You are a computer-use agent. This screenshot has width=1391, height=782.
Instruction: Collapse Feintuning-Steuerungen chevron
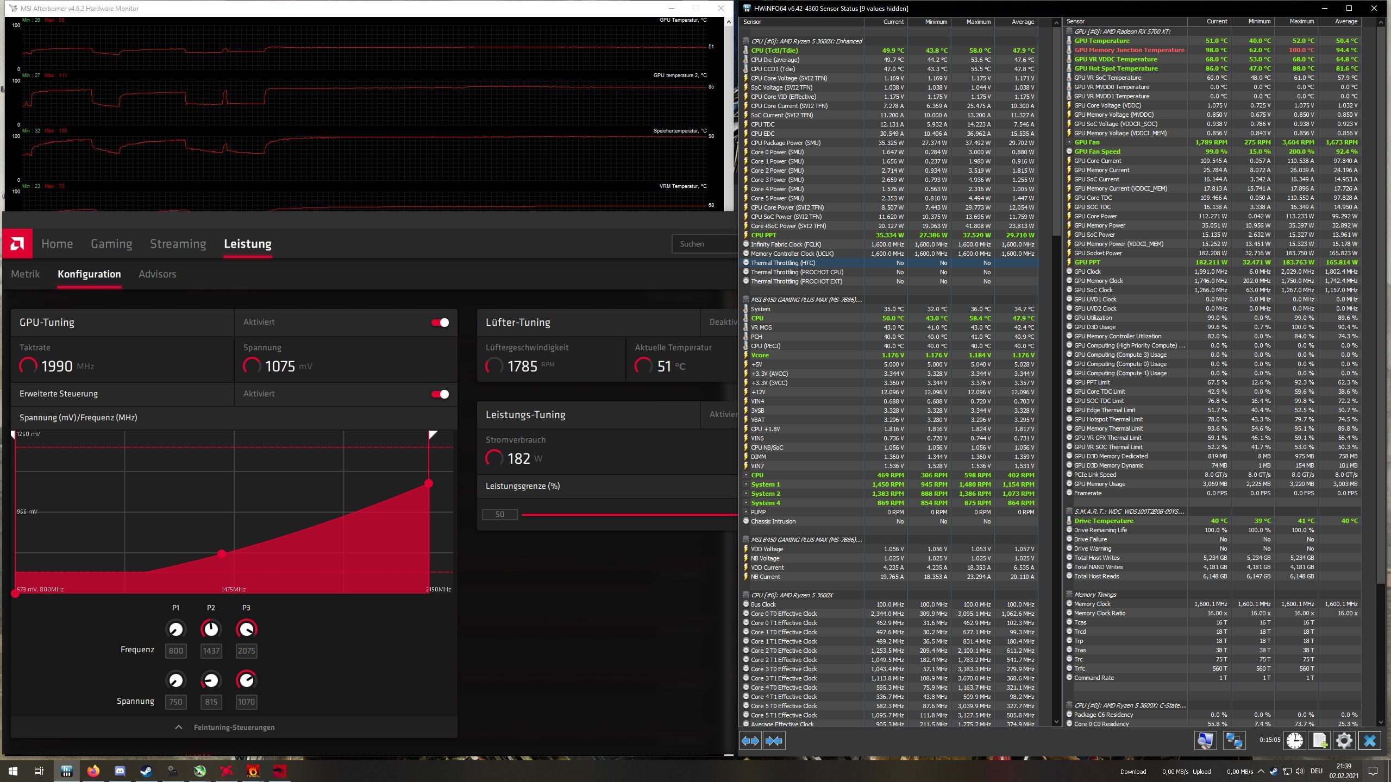click(x=178, y=727)
